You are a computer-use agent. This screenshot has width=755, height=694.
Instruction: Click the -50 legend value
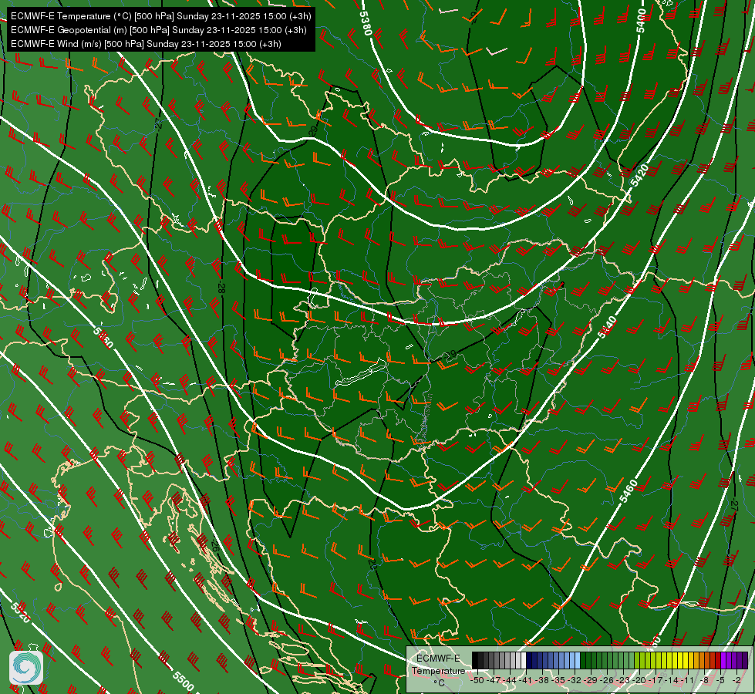pos(477,680)
